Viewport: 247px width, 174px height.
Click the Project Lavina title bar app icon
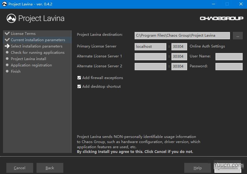tap(5, 4)
